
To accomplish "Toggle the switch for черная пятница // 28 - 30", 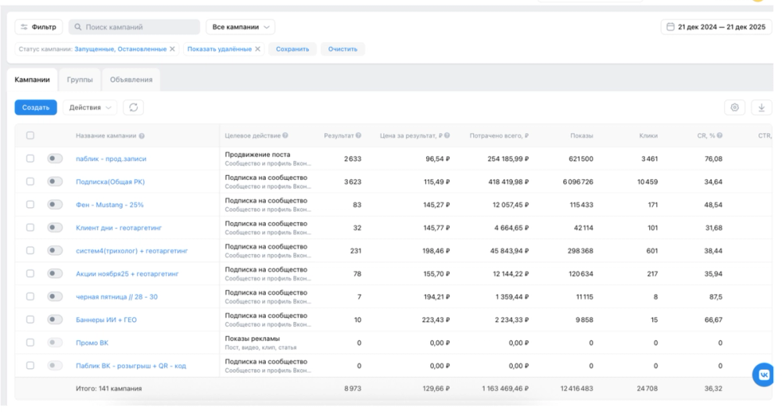I will pyautogui.click(x=55, y=296).
